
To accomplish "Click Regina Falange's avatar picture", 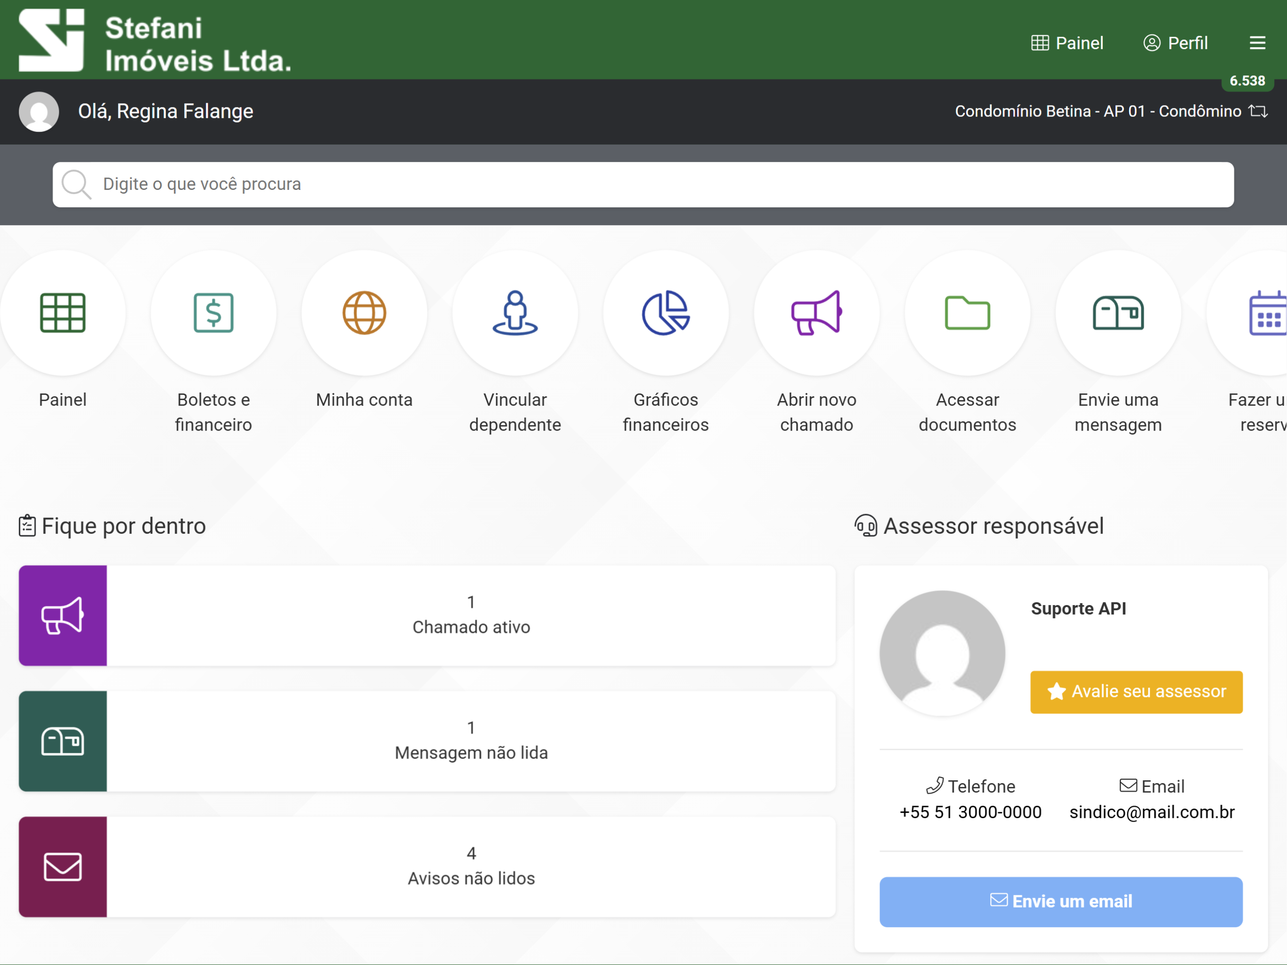I will pyautogui.click(x=39, y=112).
